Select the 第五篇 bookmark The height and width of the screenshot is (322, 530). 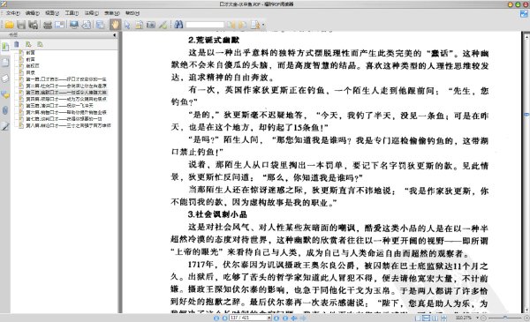tap(59, 106)
